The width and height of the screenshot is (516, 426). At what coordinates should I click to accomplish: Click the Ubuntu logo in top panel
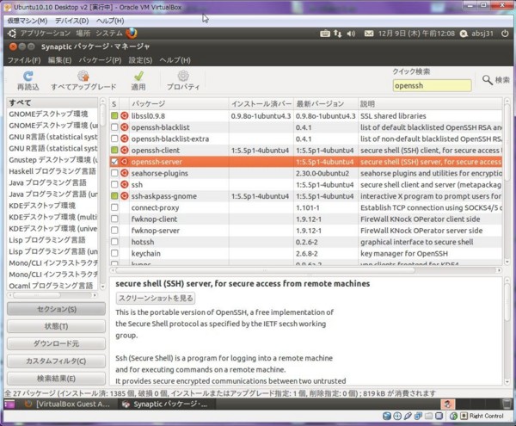click(x=12, y=34)
